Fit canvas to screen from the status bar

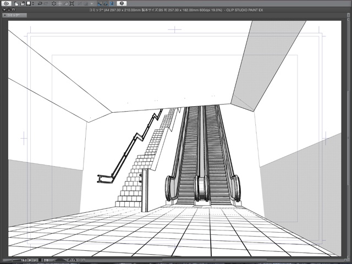[40, 260]
